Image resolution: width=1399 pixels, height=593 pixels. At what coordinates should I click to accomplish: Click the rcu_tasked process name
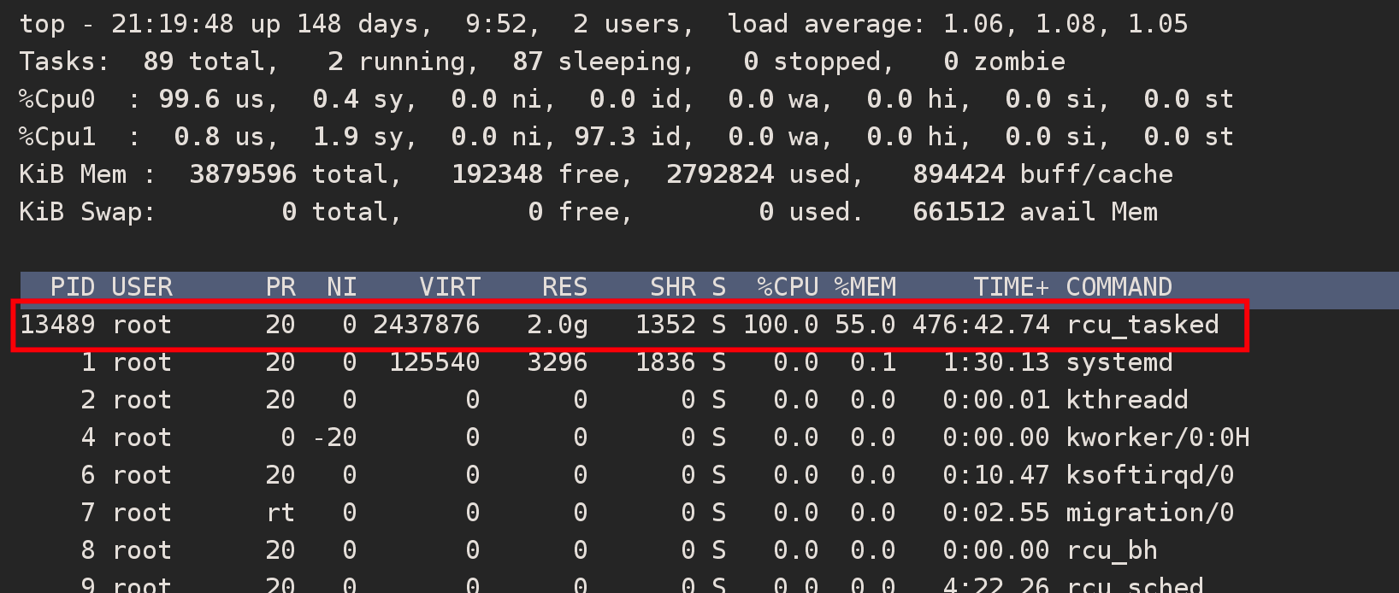pyautogui.click(x=1142, y=325)
